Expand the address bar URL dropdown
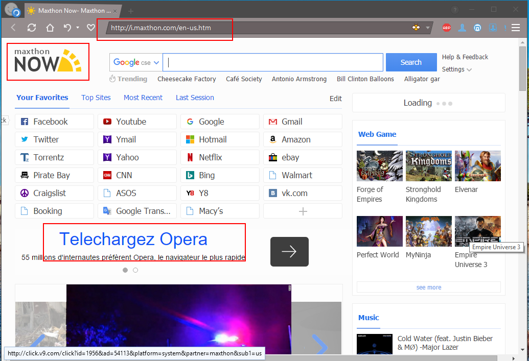The width and height of the screenshot is (529, 361). click(x=427, y=28)
